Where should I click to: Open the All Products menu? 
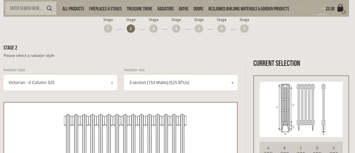(x=73, y=9)
